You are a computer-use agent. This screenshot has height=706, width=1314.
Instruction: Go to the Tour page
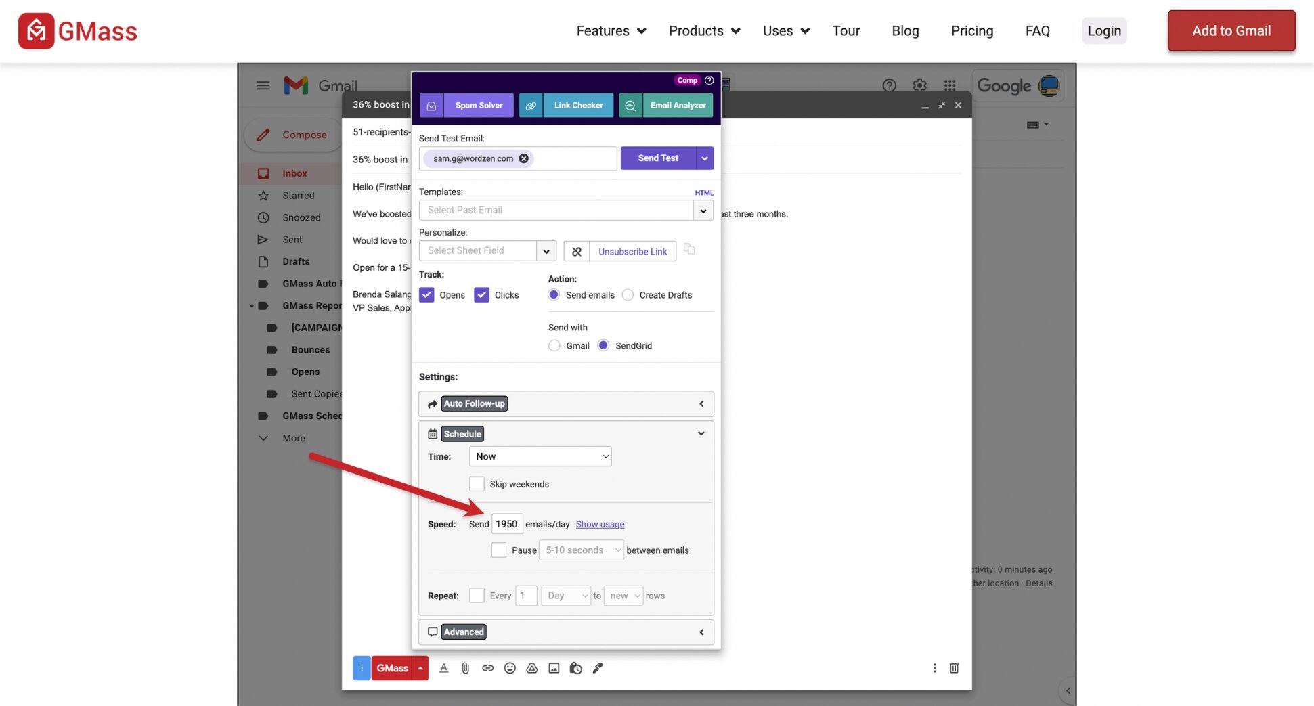click(846, 31)
